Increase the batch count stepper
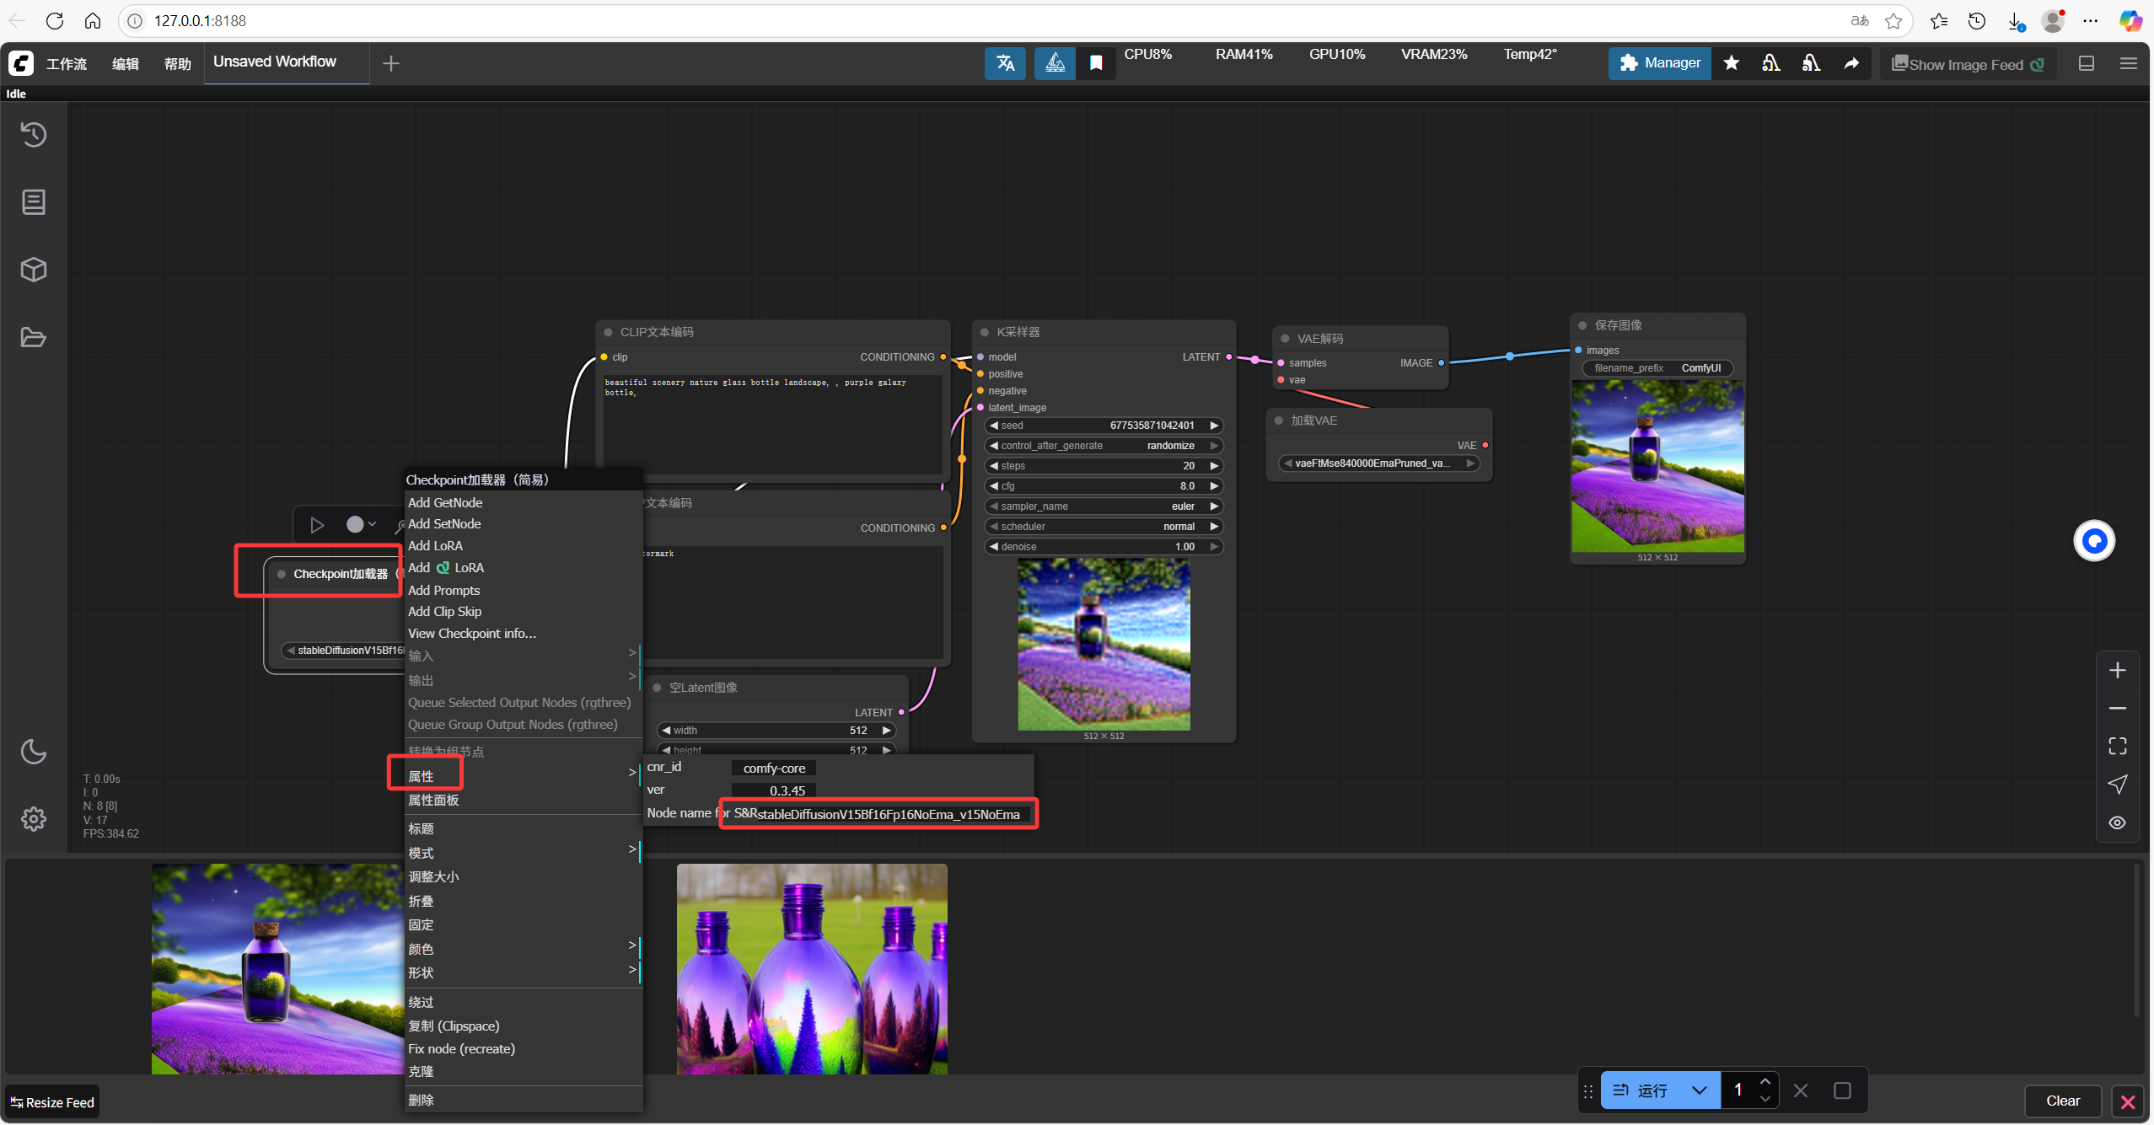Viewport: 2154px width, 1125px height. point(1765,1082)
